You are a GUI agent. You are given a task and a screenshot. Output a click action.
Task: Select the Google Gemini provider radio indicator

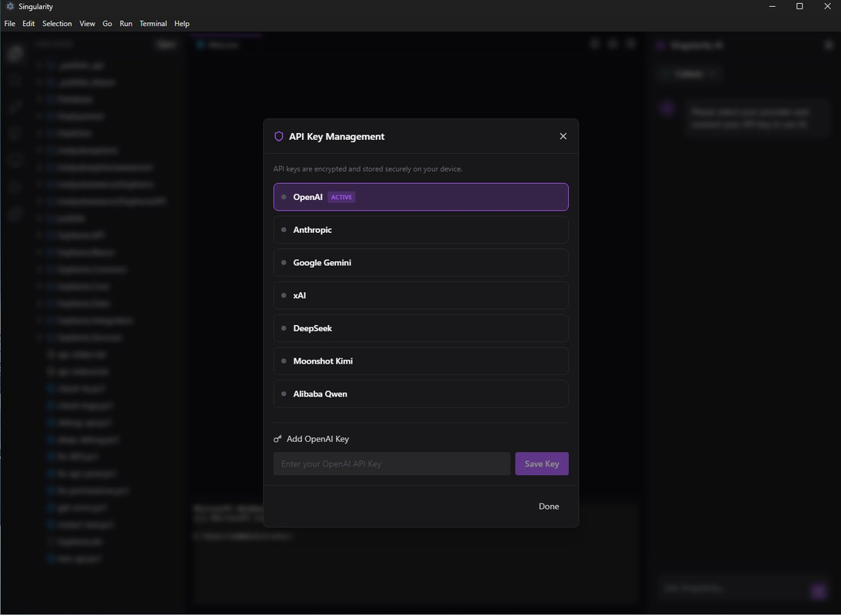[284, 262]
